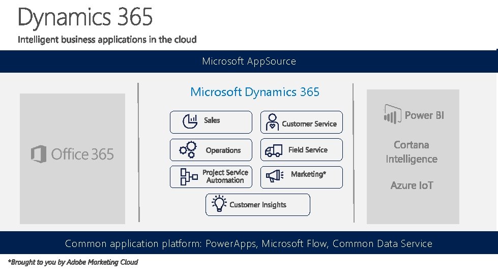This screenshot has width=498, height=280.
Task: Select the Sales text label
Action: tap(212, 120)
